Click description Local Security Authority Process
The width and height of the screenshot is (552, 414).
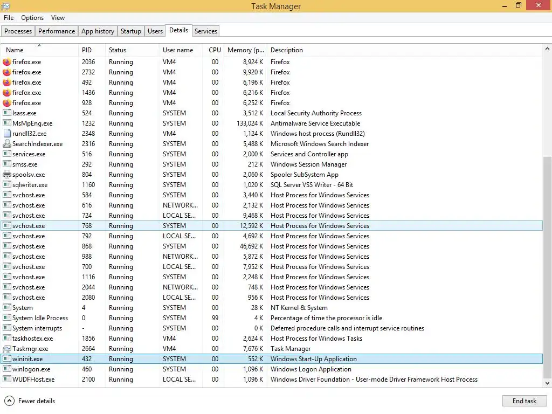click(316, 113)
